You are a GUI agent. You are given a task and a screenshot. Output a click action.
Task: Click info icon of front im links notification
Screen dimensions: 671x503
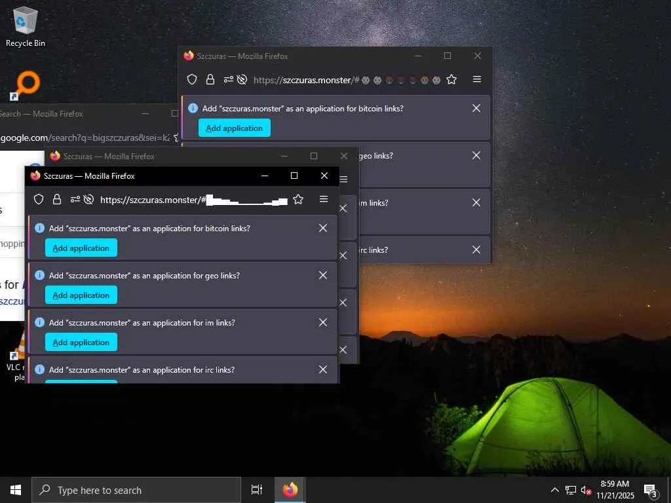tap(39, 322)
